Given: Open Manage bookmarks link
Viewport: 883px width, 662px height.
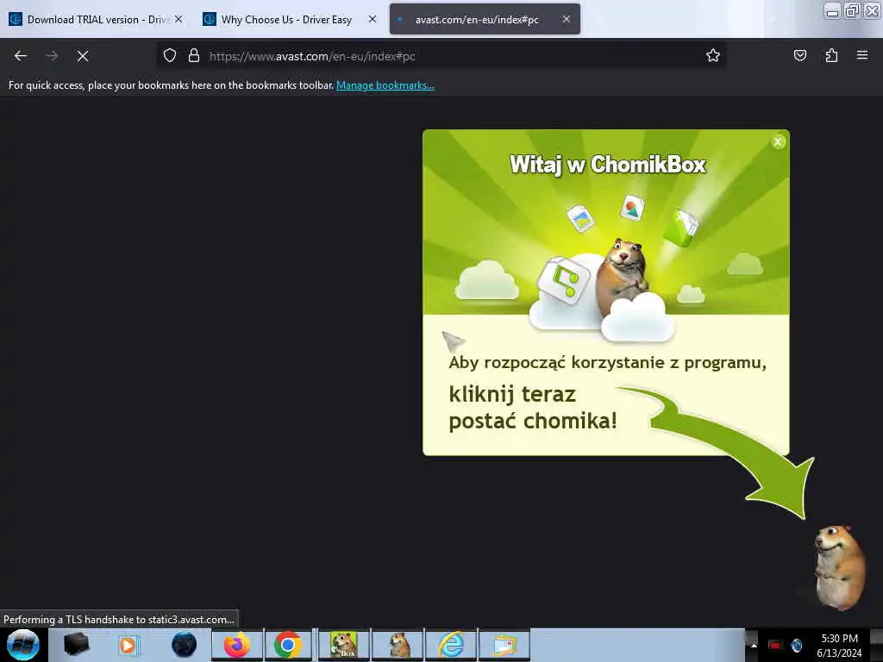Looking at the screenshot, I should [x=385, y=85].
